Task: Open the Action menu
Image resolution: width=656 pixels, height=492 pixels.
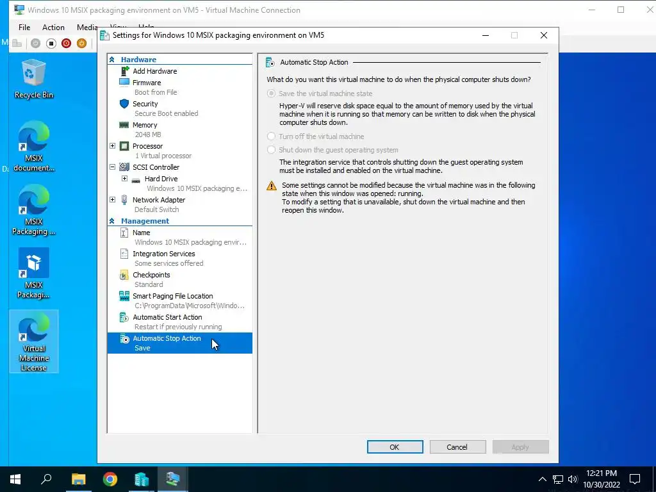Action: click(53, 27)
